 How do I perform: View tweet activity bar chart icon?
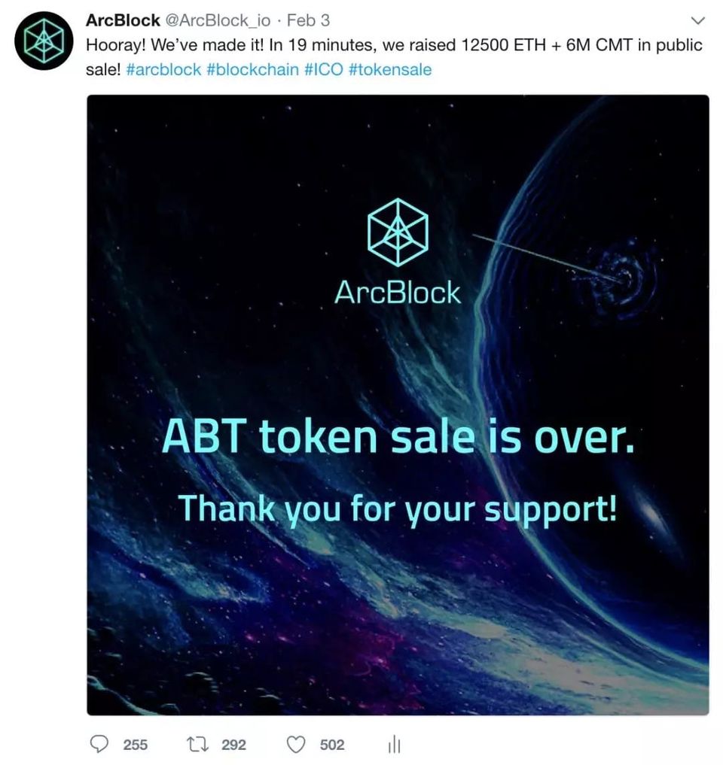point(394,744)
